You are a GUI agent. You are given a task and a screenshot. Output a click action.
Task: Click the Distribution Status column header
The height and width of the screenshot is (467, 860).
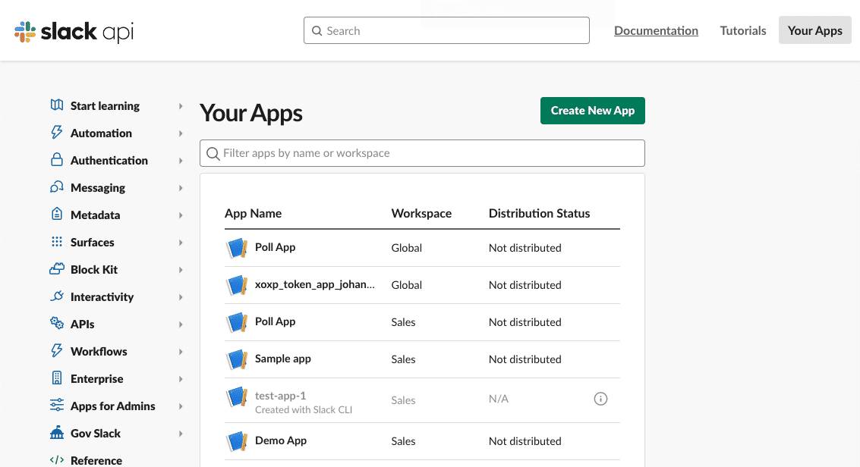tap(539, 214)
